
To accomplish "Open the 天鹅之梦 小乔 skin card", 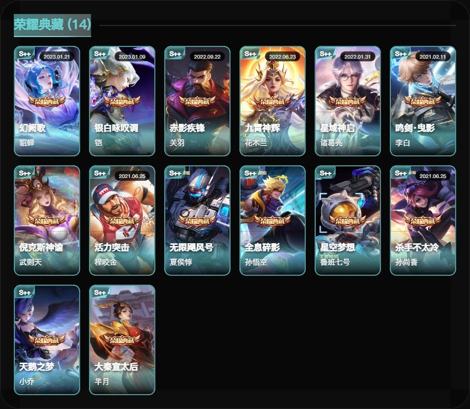I will (47, 340).
